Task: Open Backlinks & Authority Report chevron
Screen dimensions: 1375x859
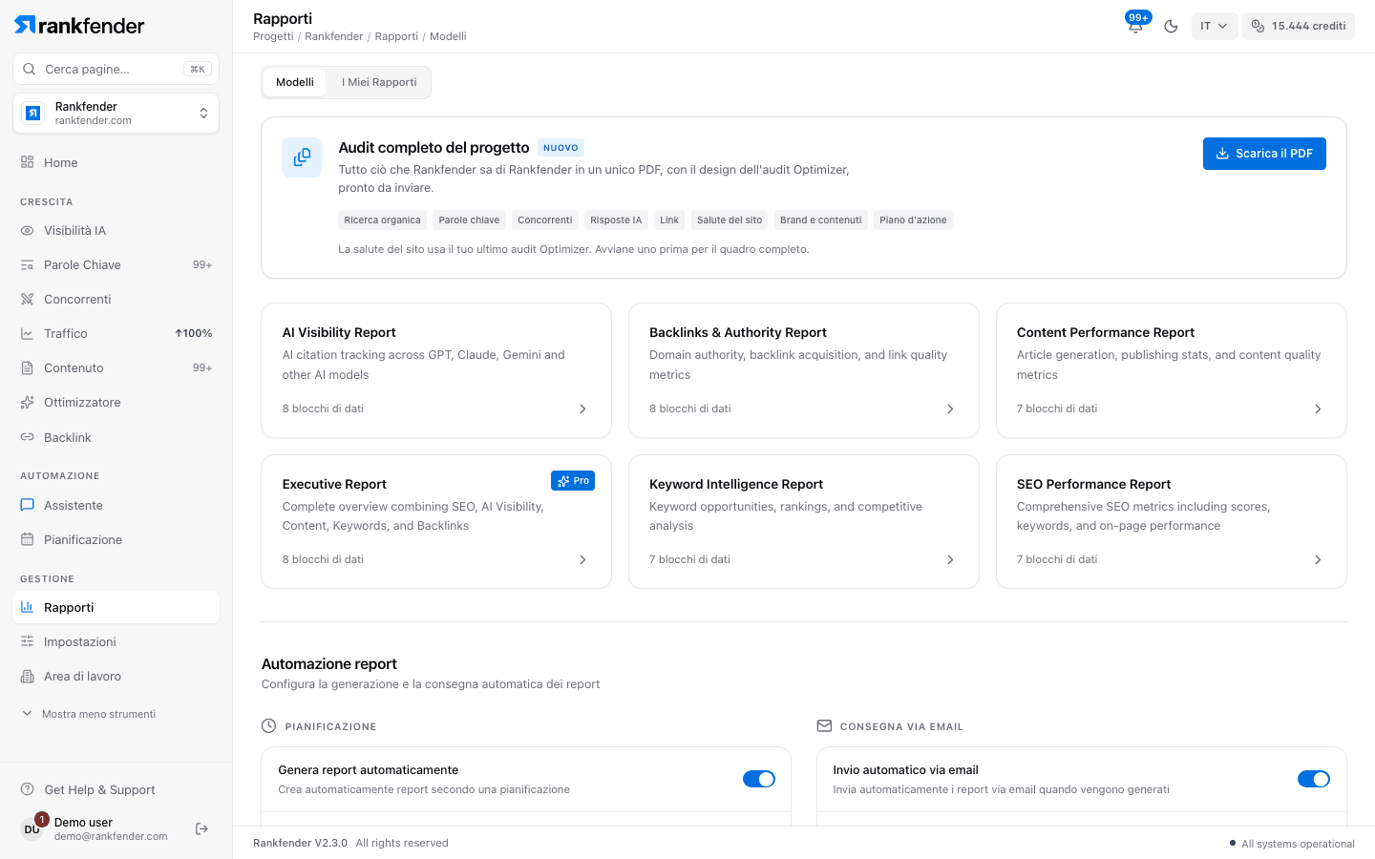Action: pyautogui.click(x=950, y=409)
